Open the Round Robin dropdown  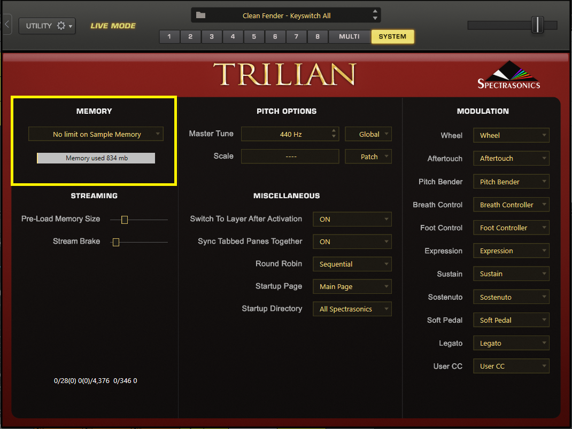coord(352,264)
